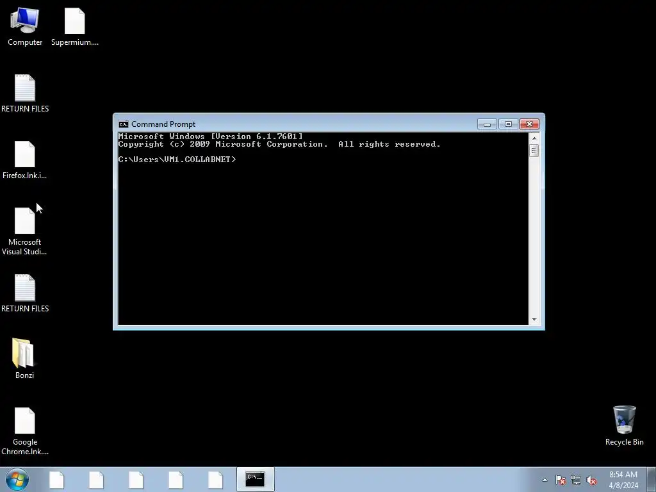Click the fifth blank pinned taskbar icon
Image resolution: width=656 pixels, height=492 pixels.
coord(215,480)
